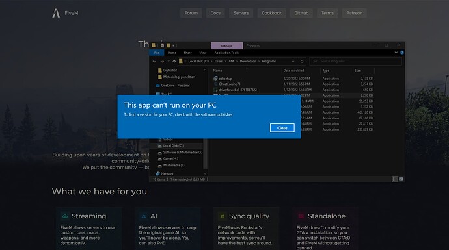Open Lightshot folder in navigation pane
449x250 pixels.
pos(170,70)
